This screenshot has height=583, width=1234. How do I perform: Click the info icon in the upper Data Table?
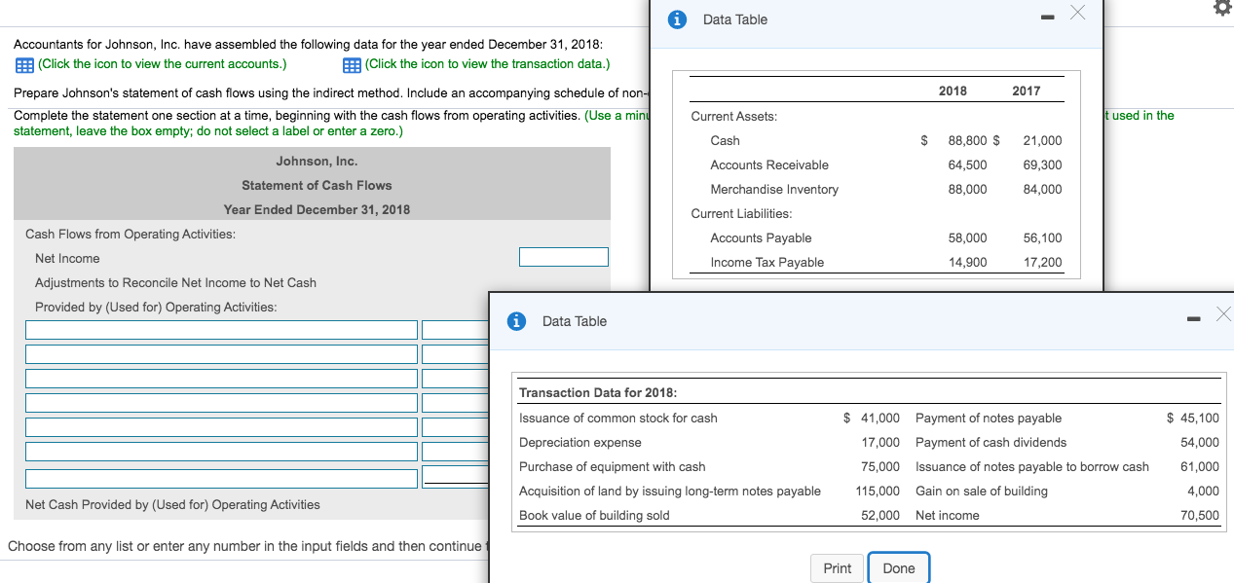pos(679,19)
